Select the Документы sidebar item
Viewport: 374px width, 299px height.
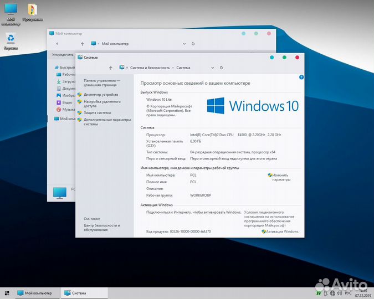tap(65, 89)
